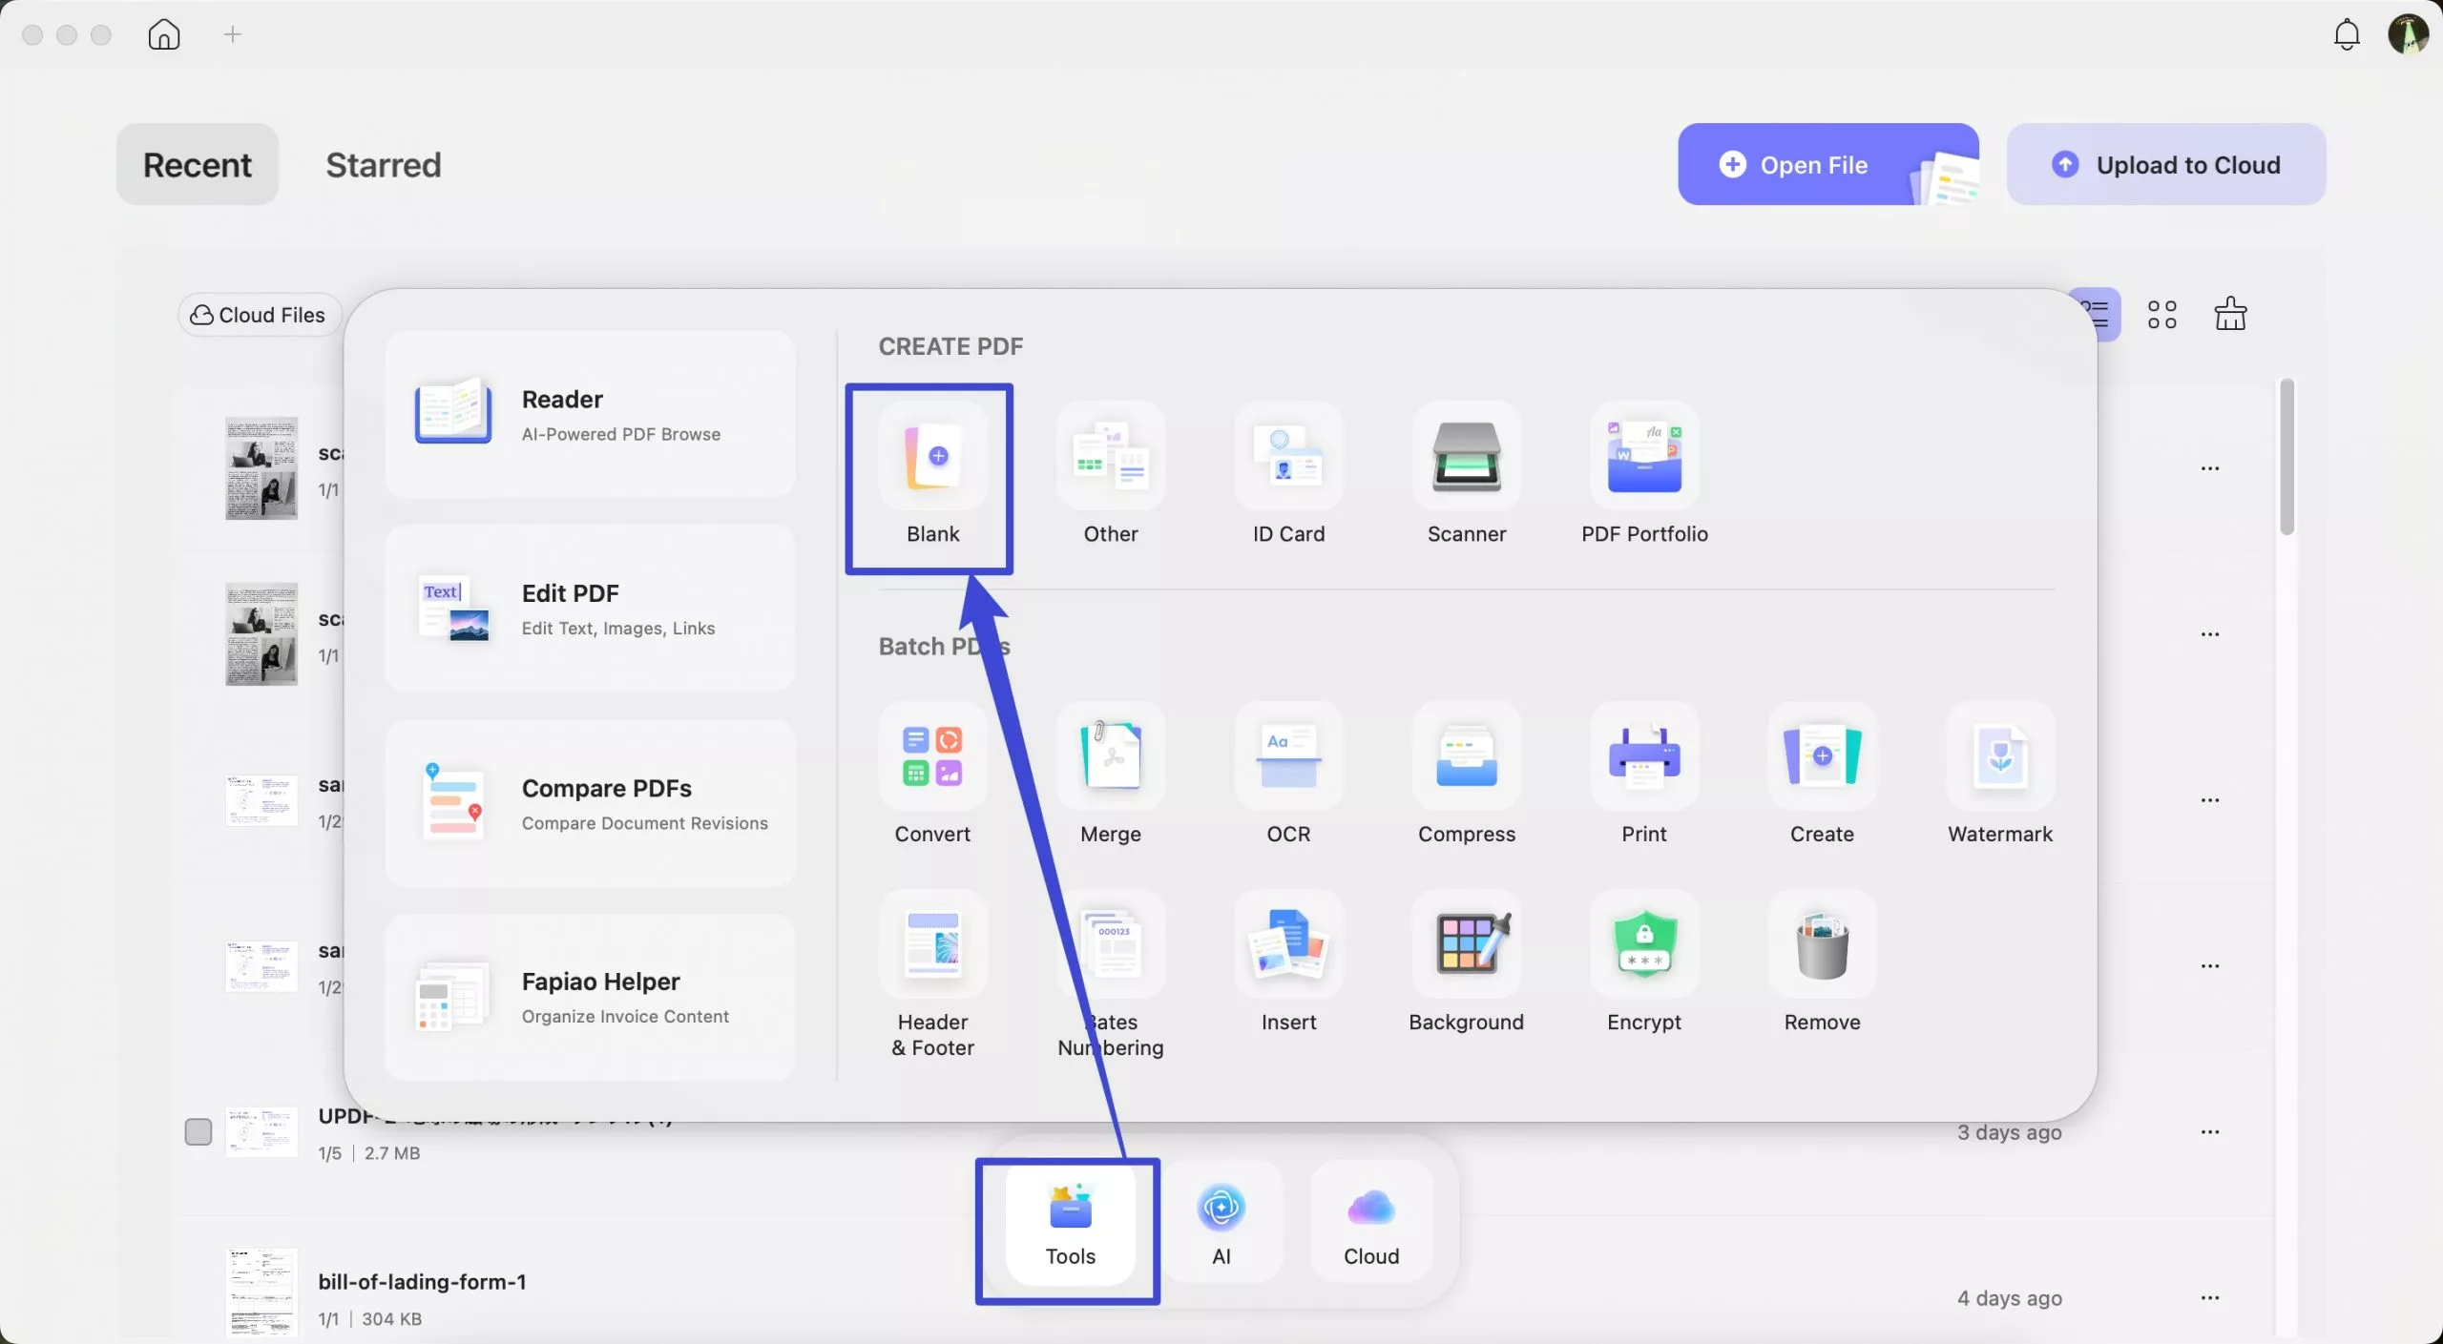Open options for the first scanned document

pos(2210,468)
